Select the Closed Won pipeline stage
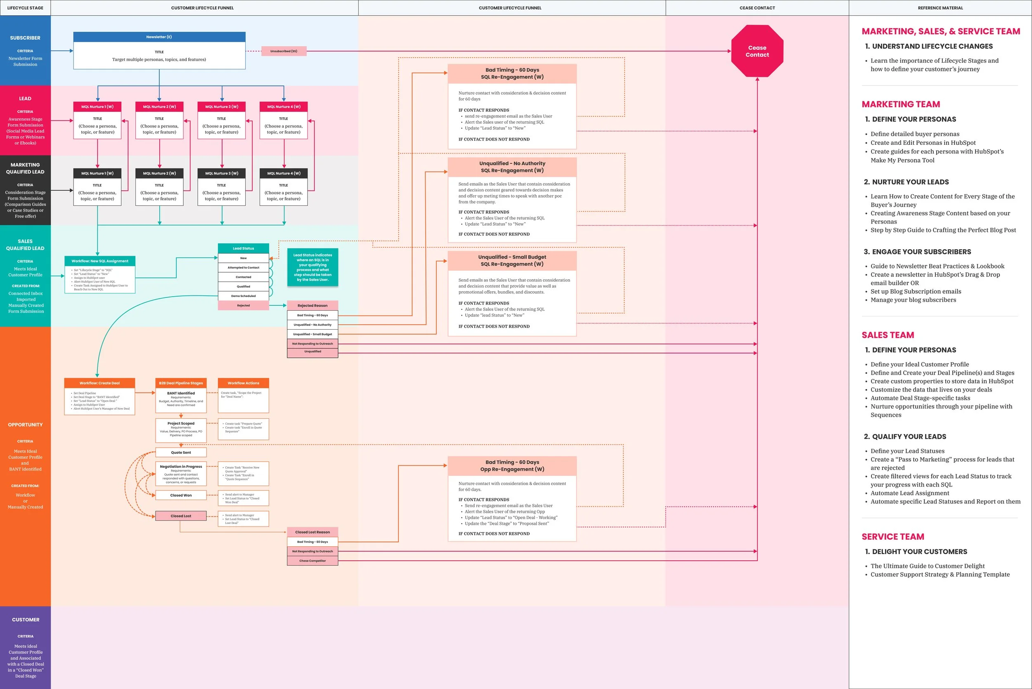Viewport: 1032px width, 689px height. pos(181,495)
